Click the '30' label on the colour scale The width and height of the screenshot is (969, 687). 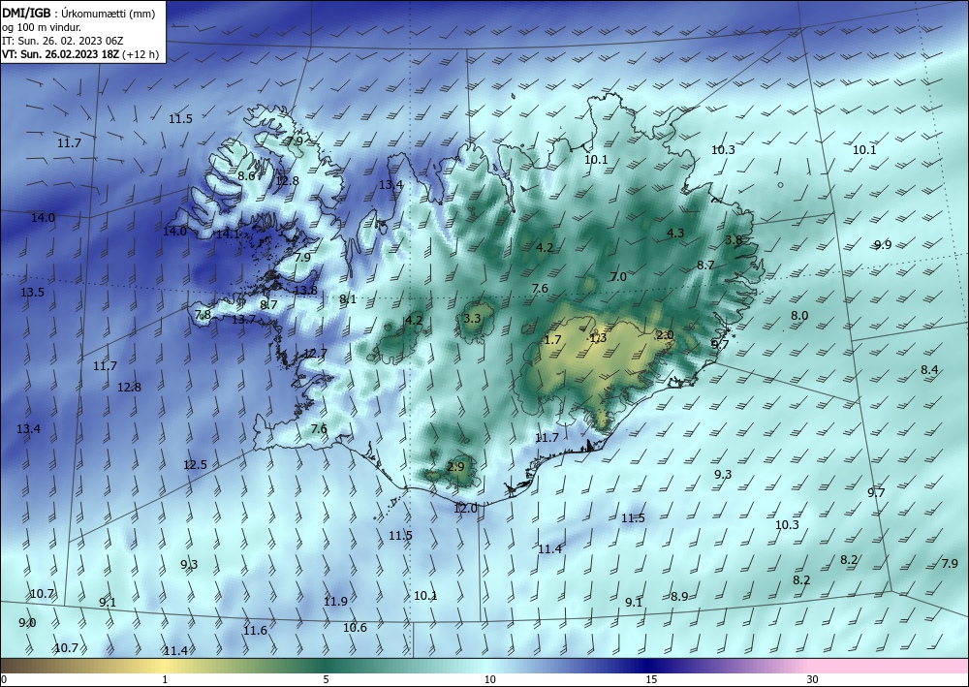813,680
